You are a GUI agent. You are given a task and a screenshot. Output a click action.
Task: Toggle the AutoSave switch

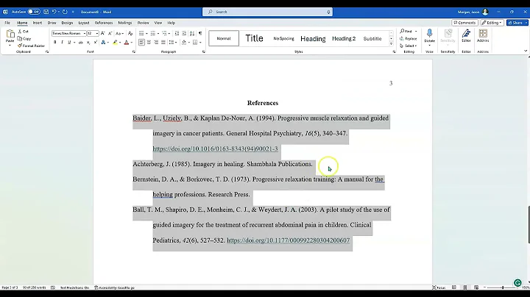tap(34, 12)
